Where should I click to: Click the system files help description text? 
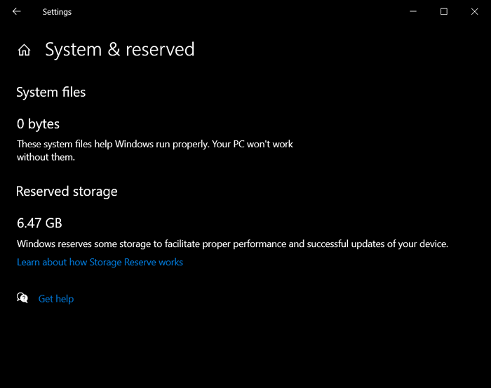coord(155,145)
